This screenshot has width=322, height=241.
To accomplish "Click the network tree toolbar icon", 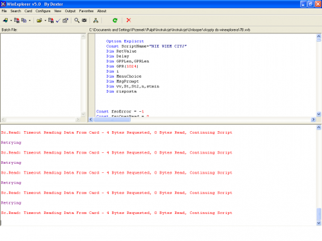I will (96, 21).
